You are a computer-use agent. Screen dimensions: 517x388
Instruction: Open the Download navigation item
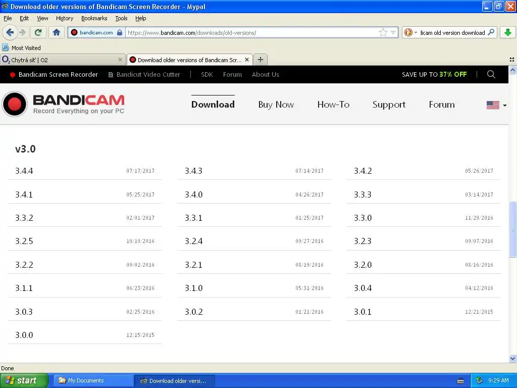pyautogui.click(x=213, y=105)
